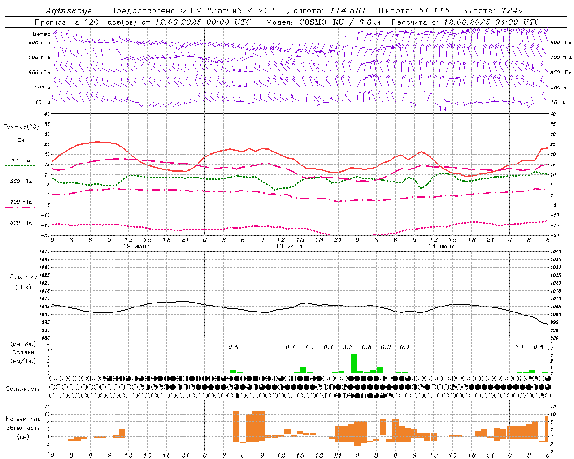
Task: Select the date label "14 июня"
Action: (x=441, y=247)
